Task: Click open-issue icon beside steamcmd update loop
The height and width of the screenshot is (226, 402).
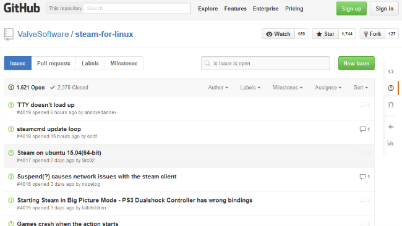Action: click(11, 129)
